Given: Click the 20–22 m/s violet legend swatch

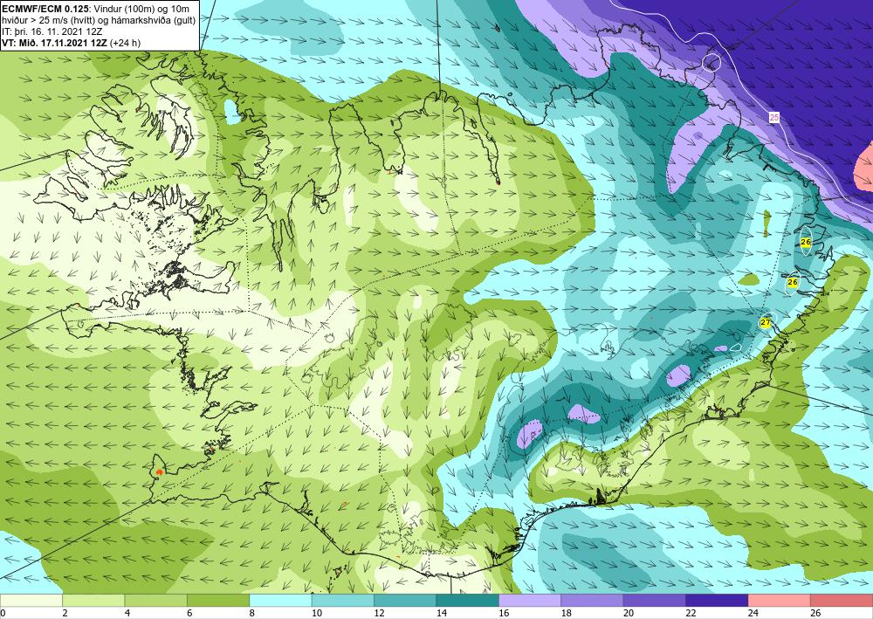Looking at the screenshot, I should pyautogui.click(x=655, y=601).
